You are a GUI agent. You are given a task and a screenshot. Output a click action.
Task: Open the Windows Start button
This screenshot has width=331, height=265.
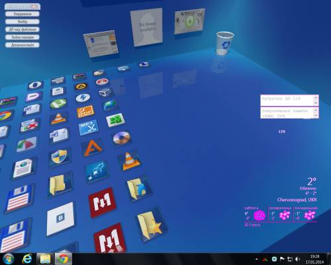point(8,259)
